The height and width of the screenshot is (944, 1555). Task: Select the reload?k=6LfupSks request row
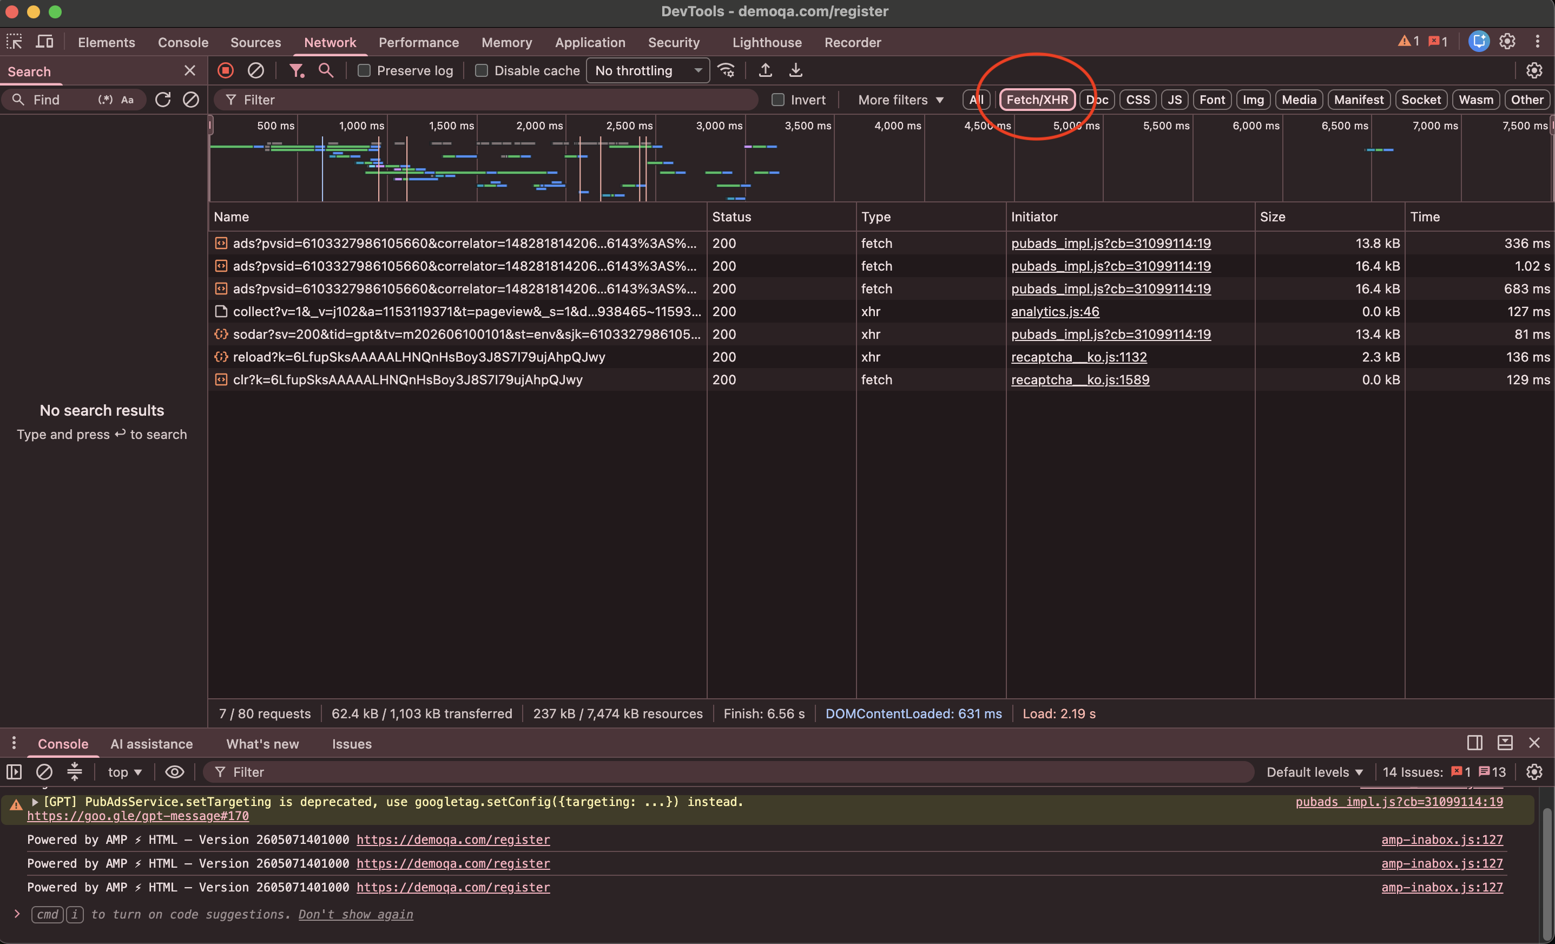(x=881, y=357)
